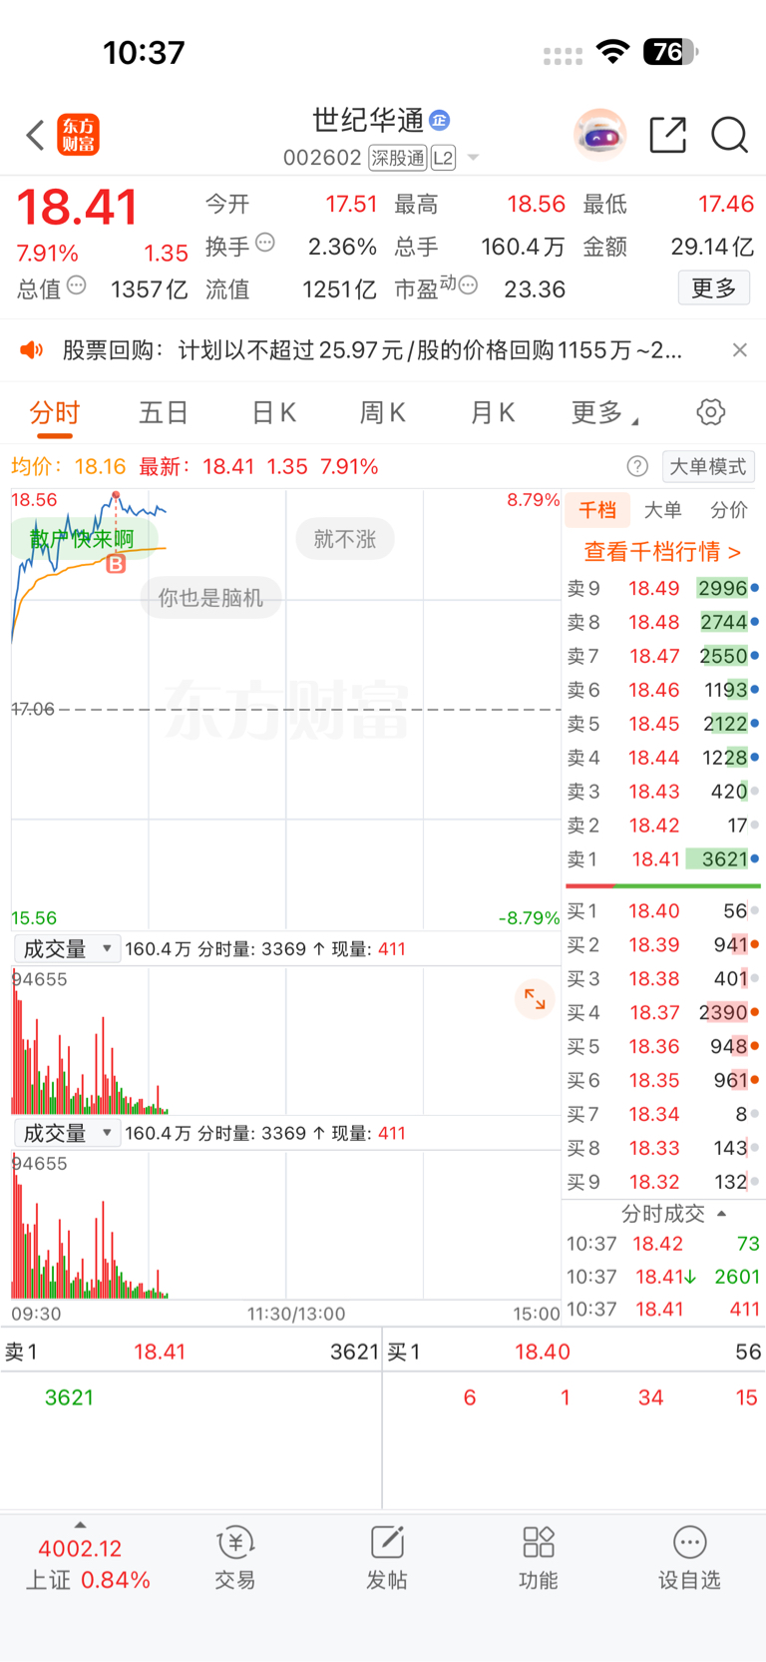
Task: Select the 大单 order book tab
Action: [x=663, y=510]
